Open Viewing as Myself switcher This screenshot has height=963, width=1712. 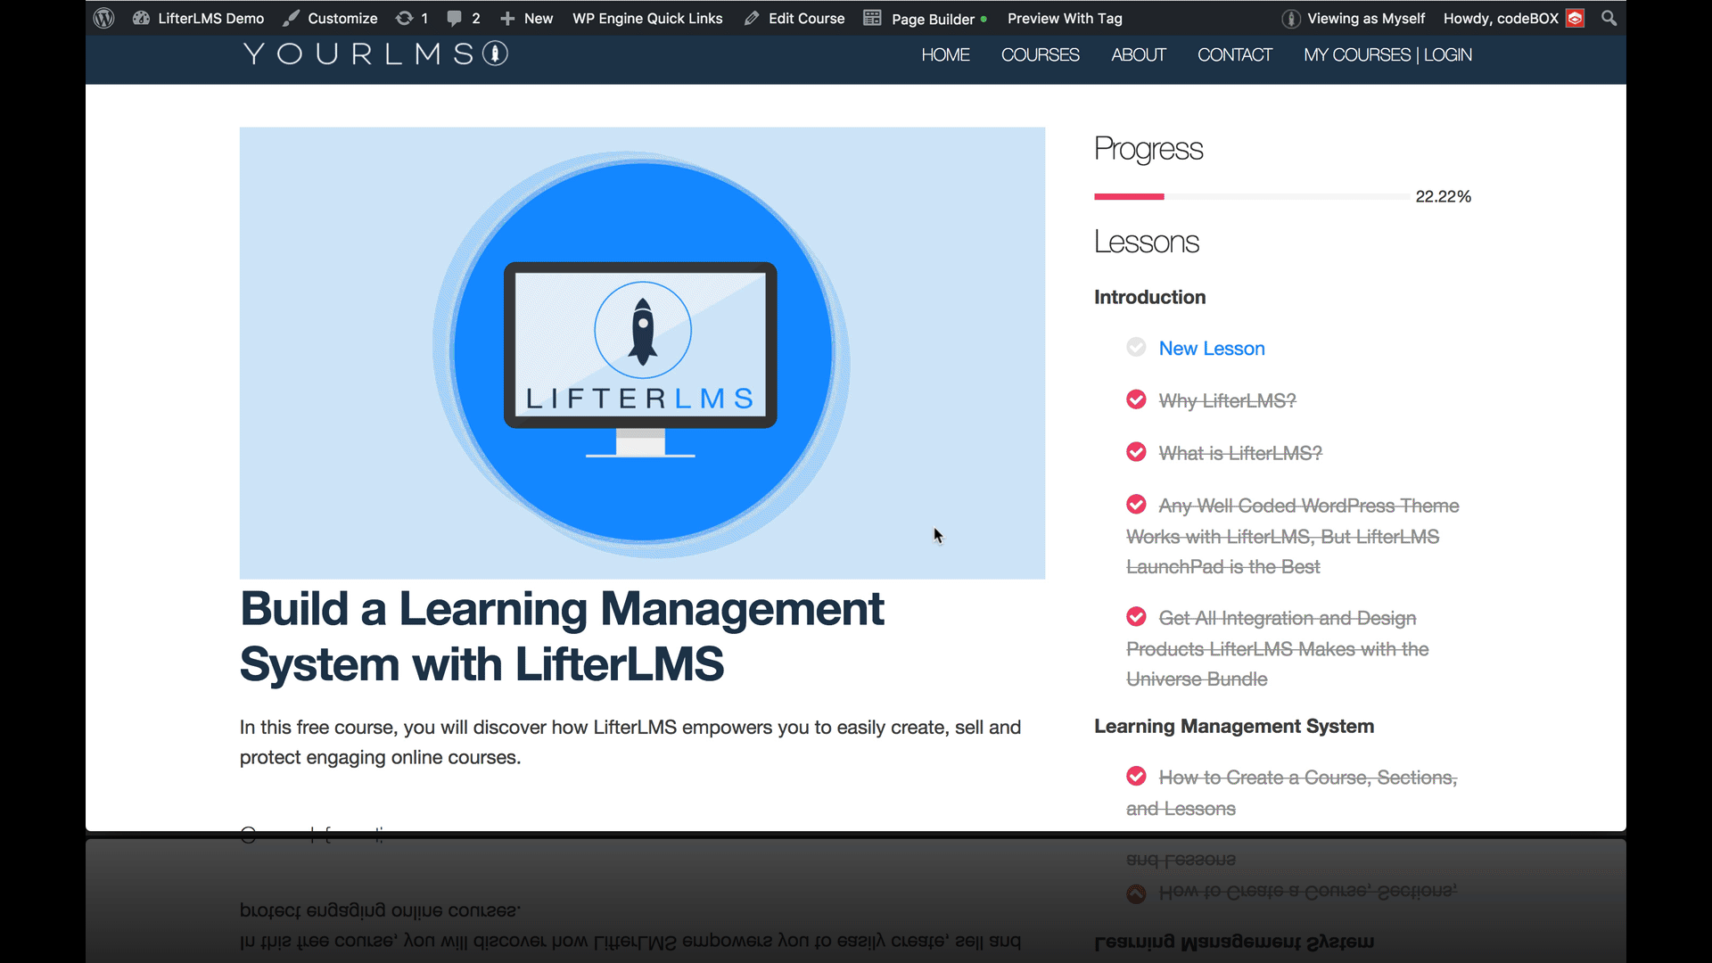1366,18
